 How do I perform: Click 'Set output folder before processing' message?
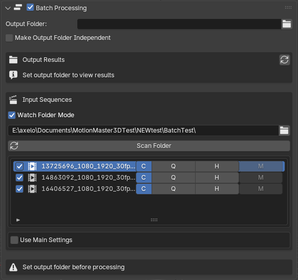point(74,267)
